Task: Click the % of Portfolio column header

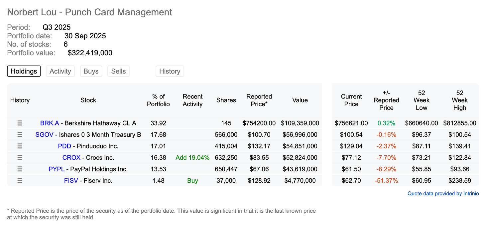Action: coord(159,100)
